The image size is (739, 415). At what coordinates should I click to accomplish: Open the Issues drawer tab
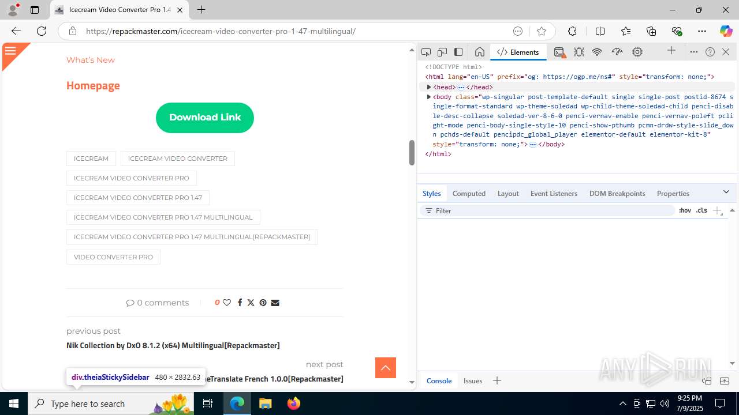[473, 380]
